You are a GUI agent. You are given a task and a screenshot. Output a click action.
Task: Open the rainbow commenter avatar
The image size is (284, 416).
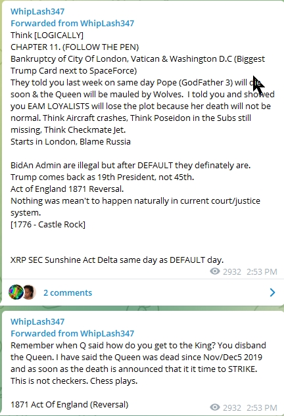16,292
